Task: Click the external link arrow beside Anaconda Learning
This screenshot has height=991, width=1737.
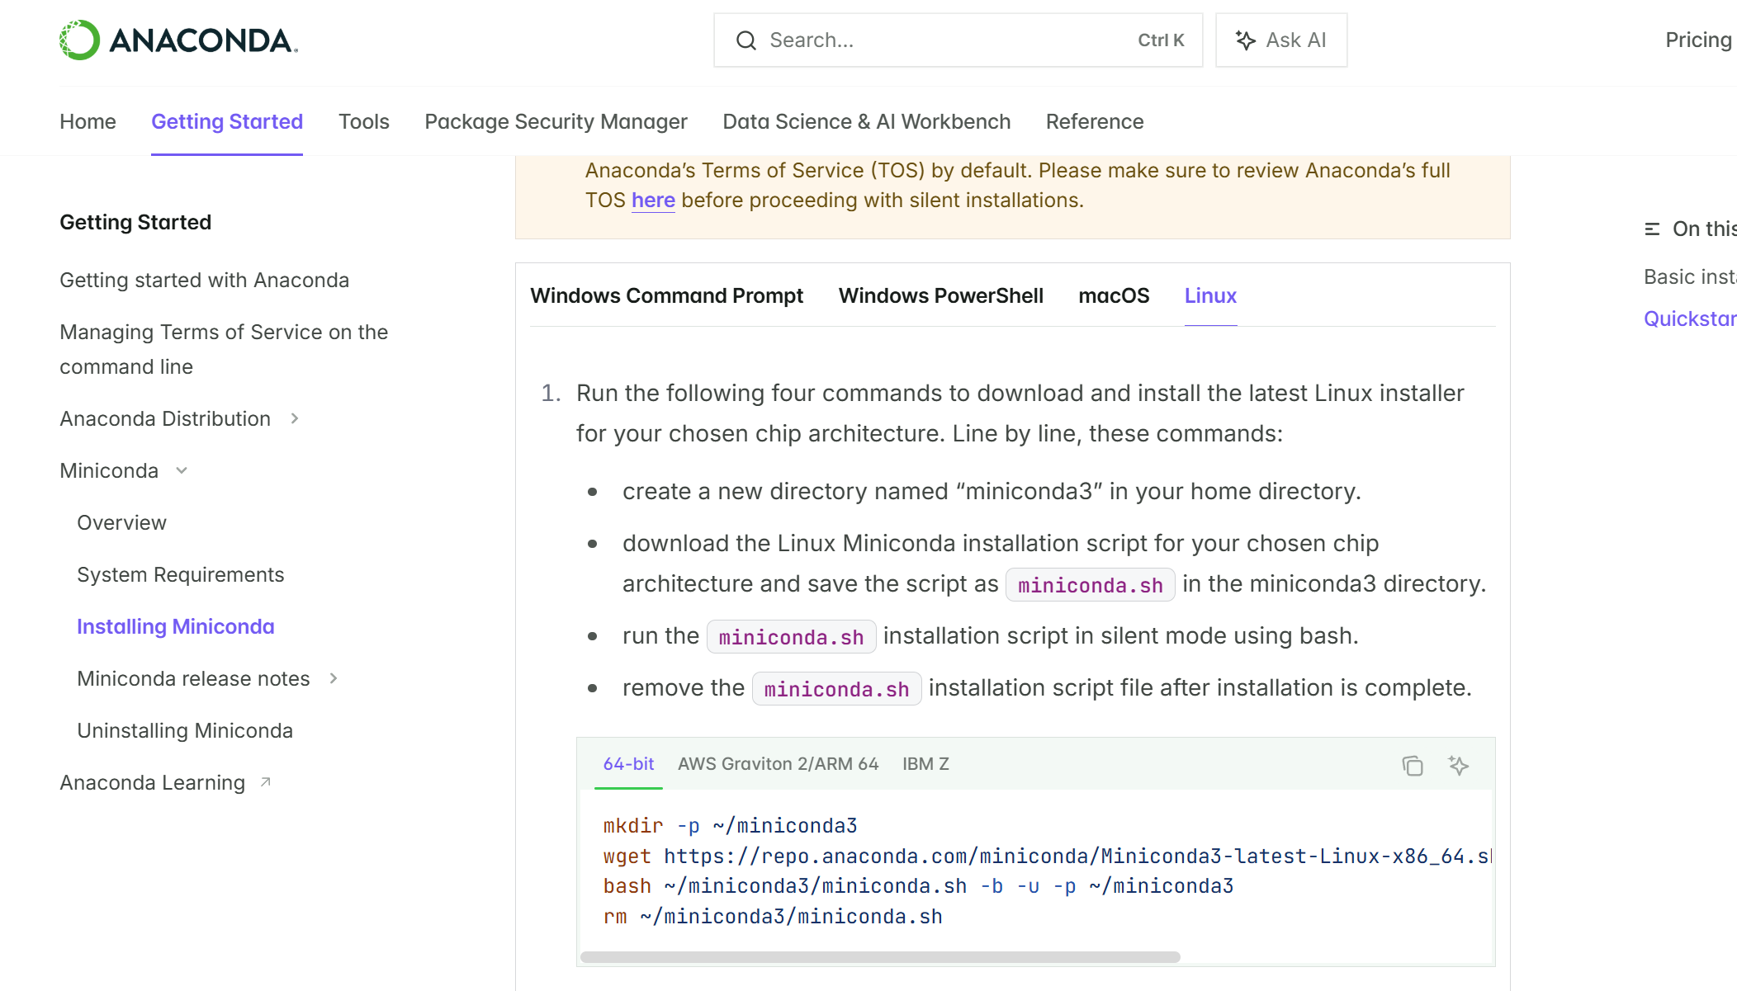Action: click(266, 782)
